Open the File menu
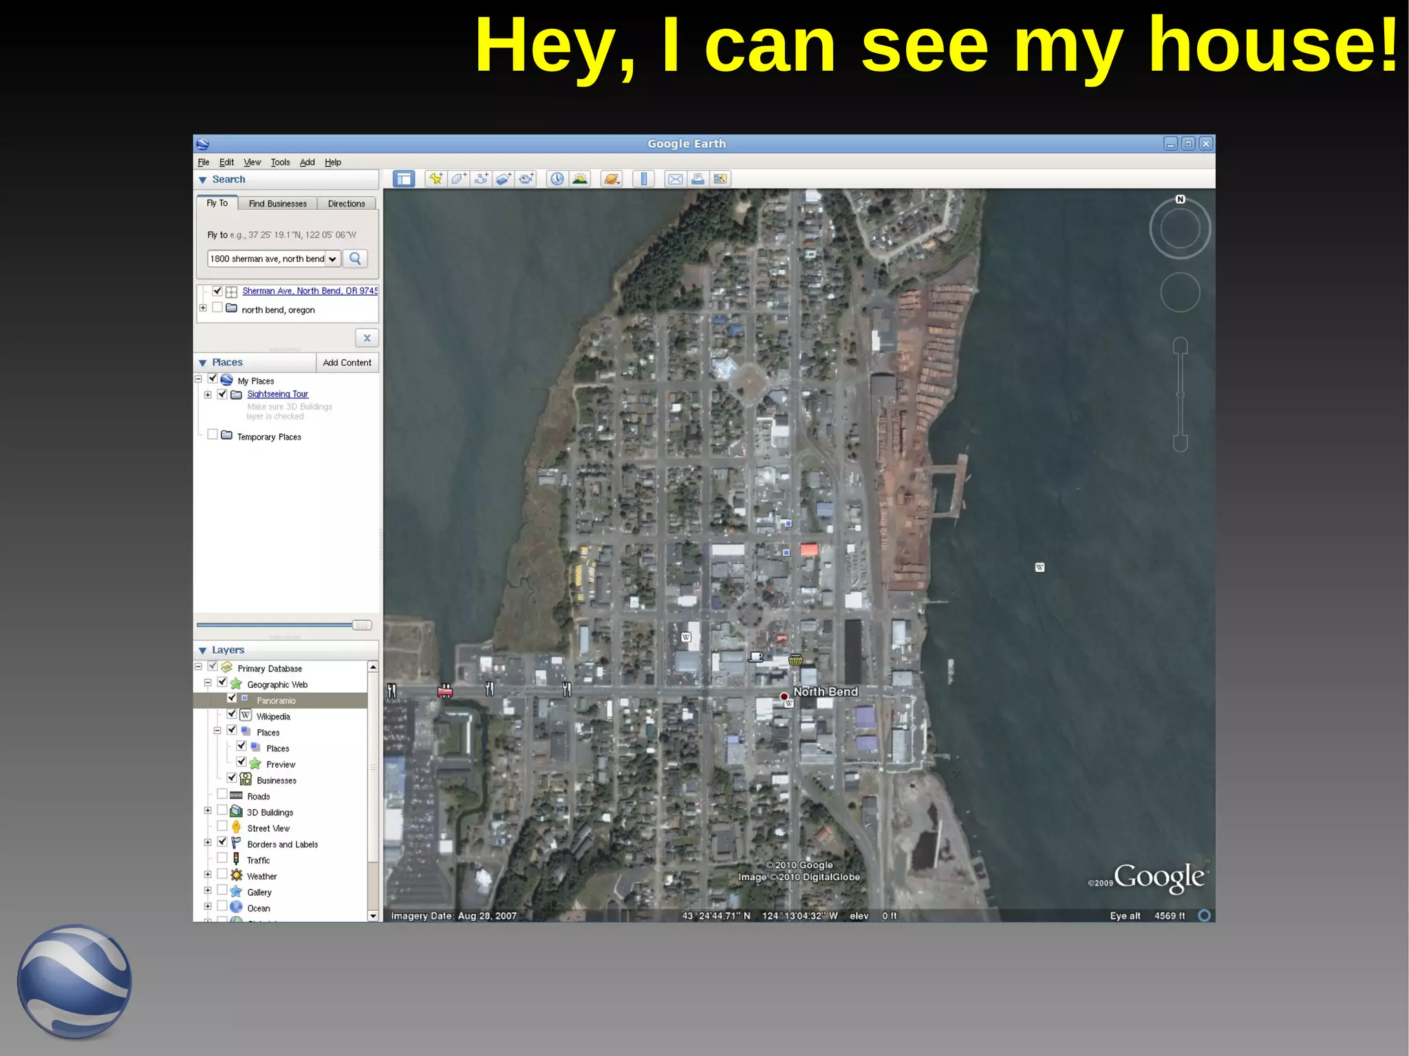 point(204,162)
